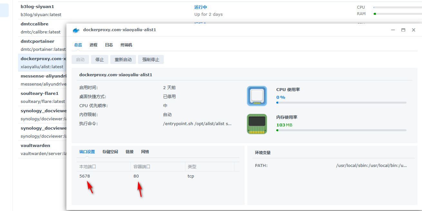
Task: Select container port value 80
Action: tap(136, 176)
